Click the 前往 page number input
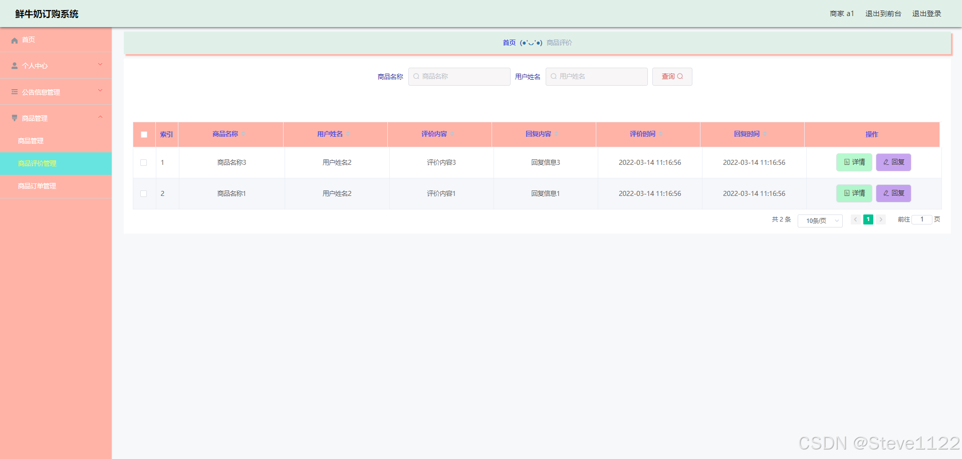Viewport: 962px width, 459px height. [x=921, y=219]
